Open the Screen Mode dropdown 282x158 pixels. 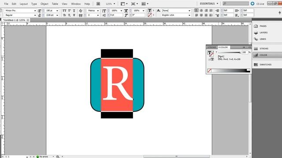click(134, 4)
